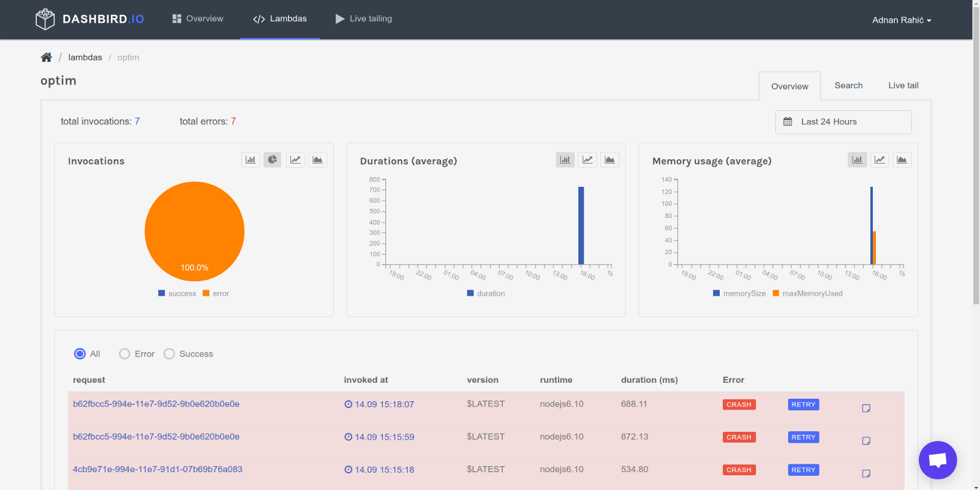The image size is (980, 490).
Task: Select the Success radio filter
Action: coord(170,354)
